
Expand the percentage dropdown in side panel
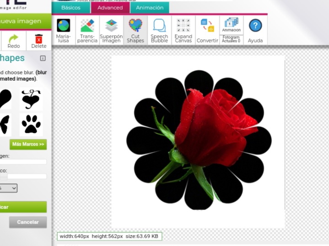point(8,188)
